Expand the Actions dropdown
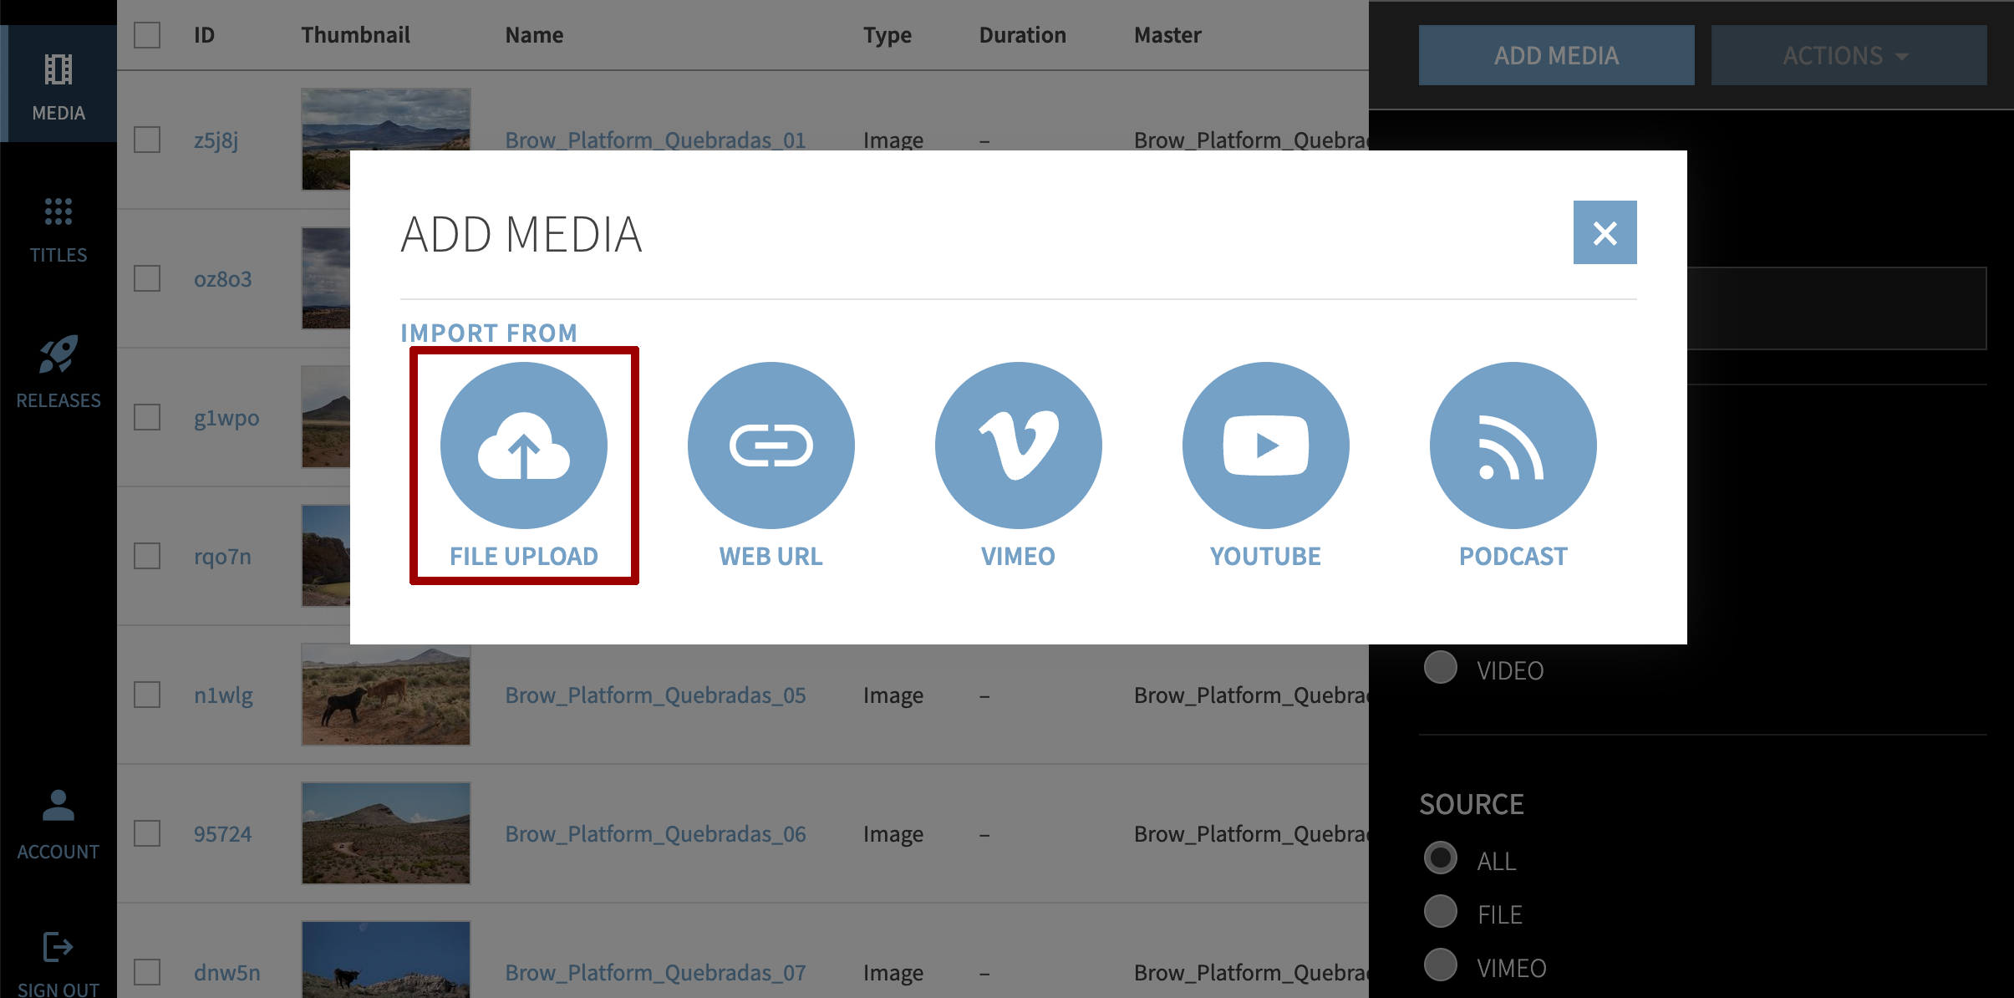Viewport: 2014px width, 998px height. click(1849, 55)
